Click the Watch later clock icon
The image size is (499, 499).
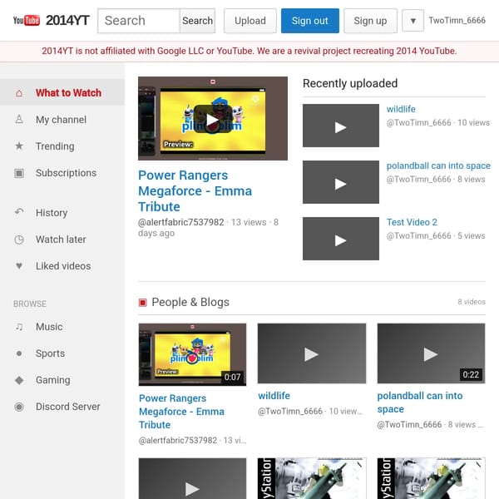tap(19, 240)
